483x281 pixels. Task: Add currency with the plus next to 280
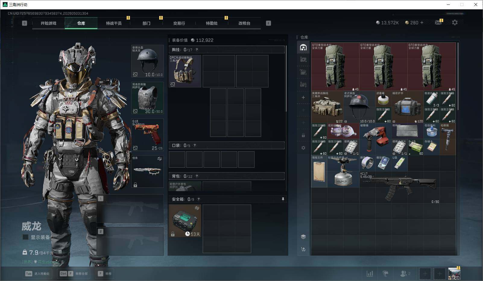coord(421,23)
